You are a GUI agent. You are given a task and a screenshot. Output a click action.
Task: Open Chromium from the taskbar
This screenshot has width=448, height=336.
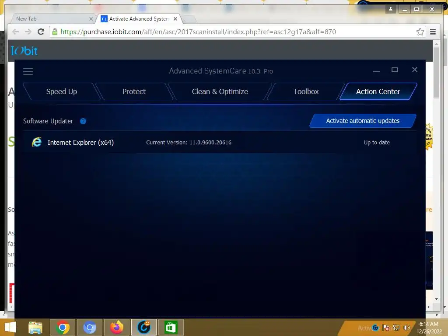(x=89, y=327)
